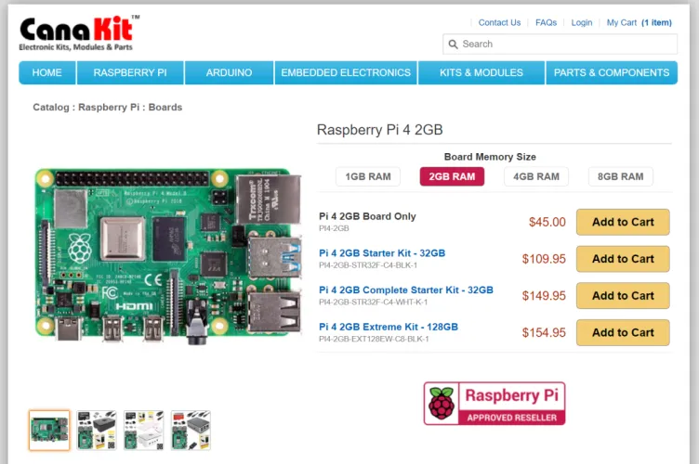The height and width of the screenshot is (464, 699).
Task: Click the Login link
Action: point(582,22)
